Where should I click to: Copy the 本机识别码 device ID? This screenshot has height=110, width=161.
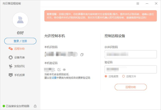coord(82,54)
